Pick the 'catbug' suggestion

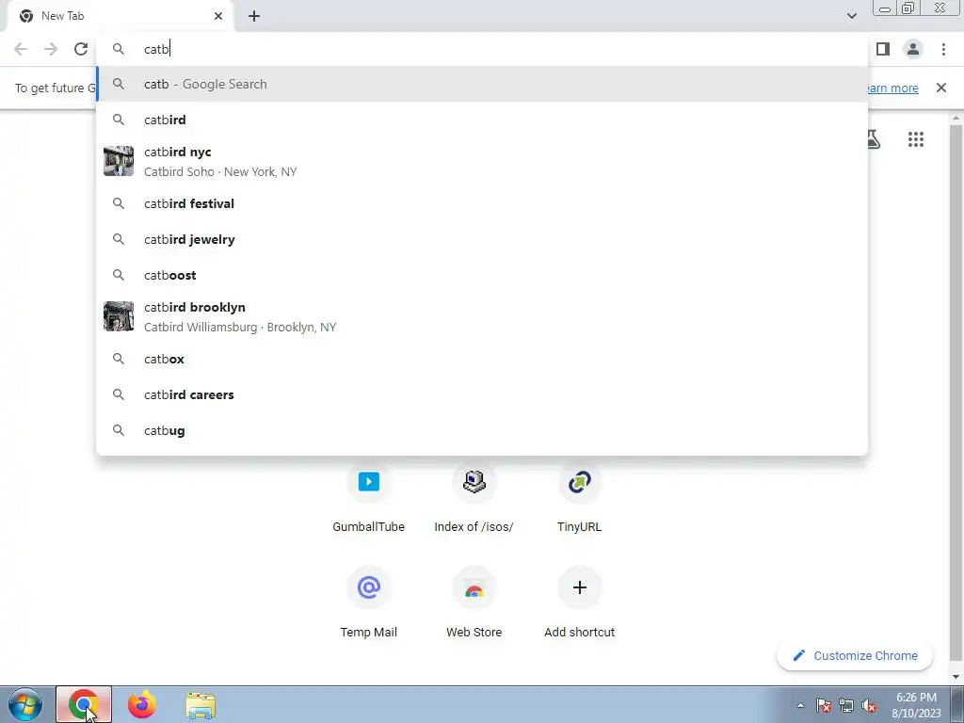coord(482,430)
